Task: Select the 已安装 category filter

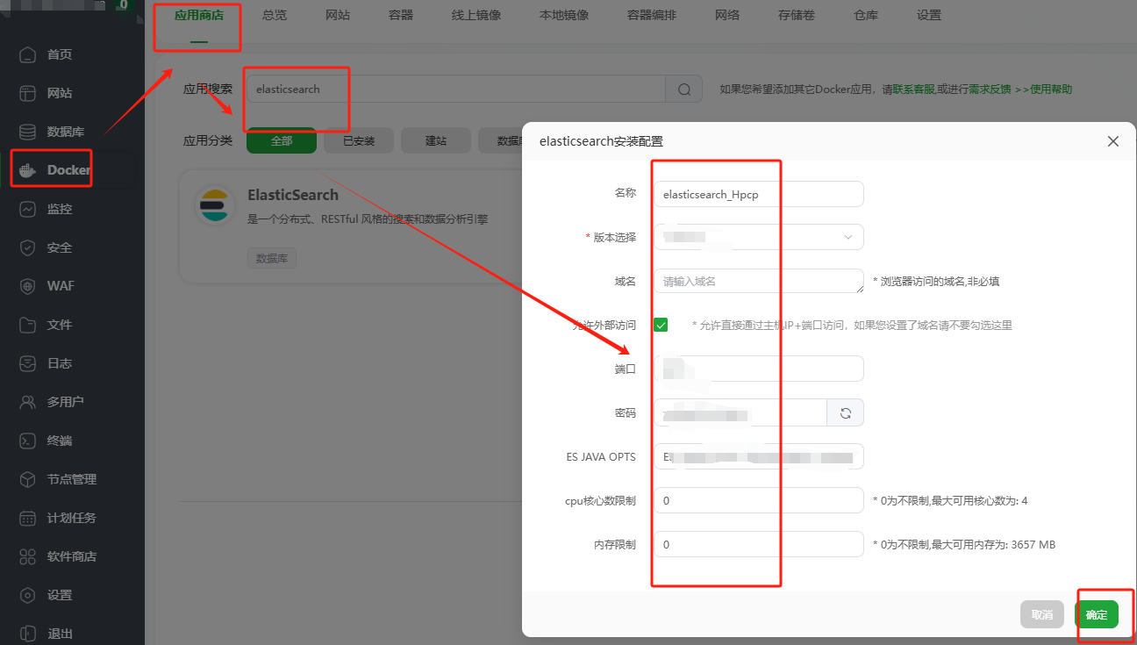Action: point(359,140)
